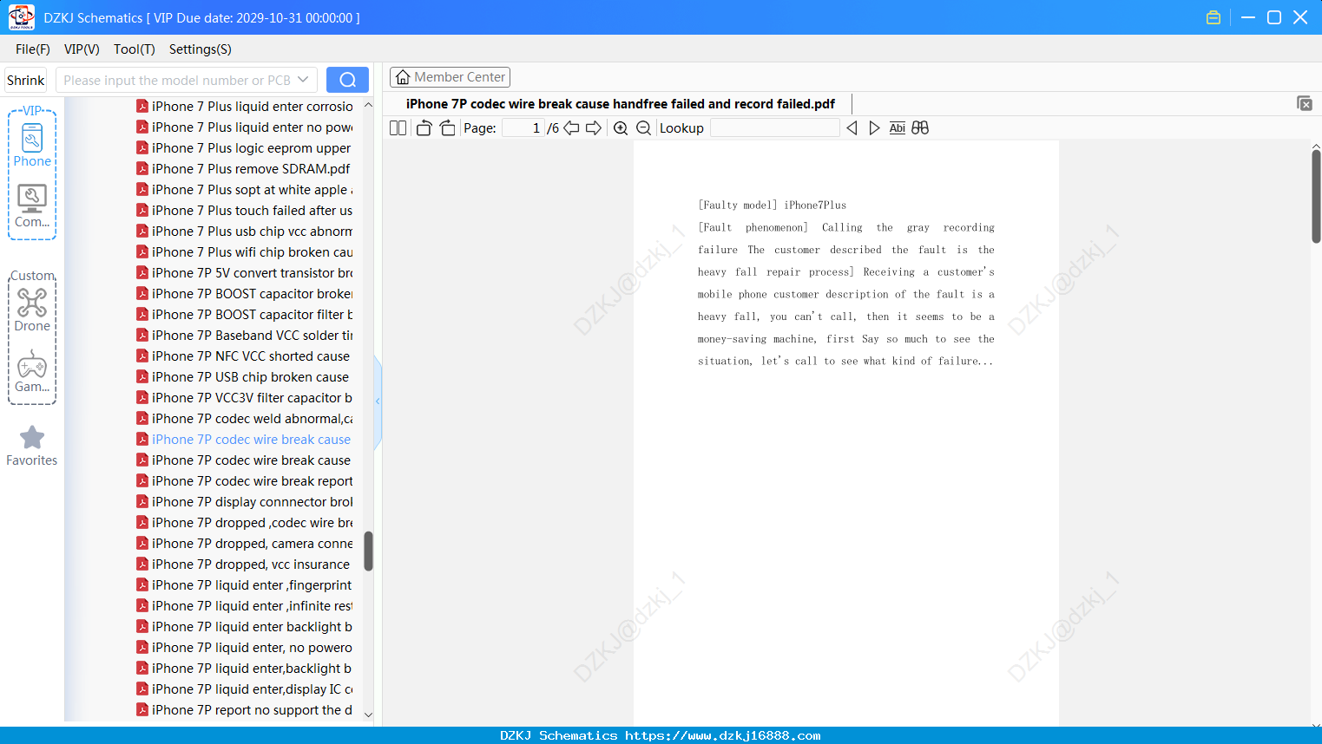The image size is (1322, 744).
Task: Click the model number or PCB input
Action: pyautogui.click(x=177, y=80)
